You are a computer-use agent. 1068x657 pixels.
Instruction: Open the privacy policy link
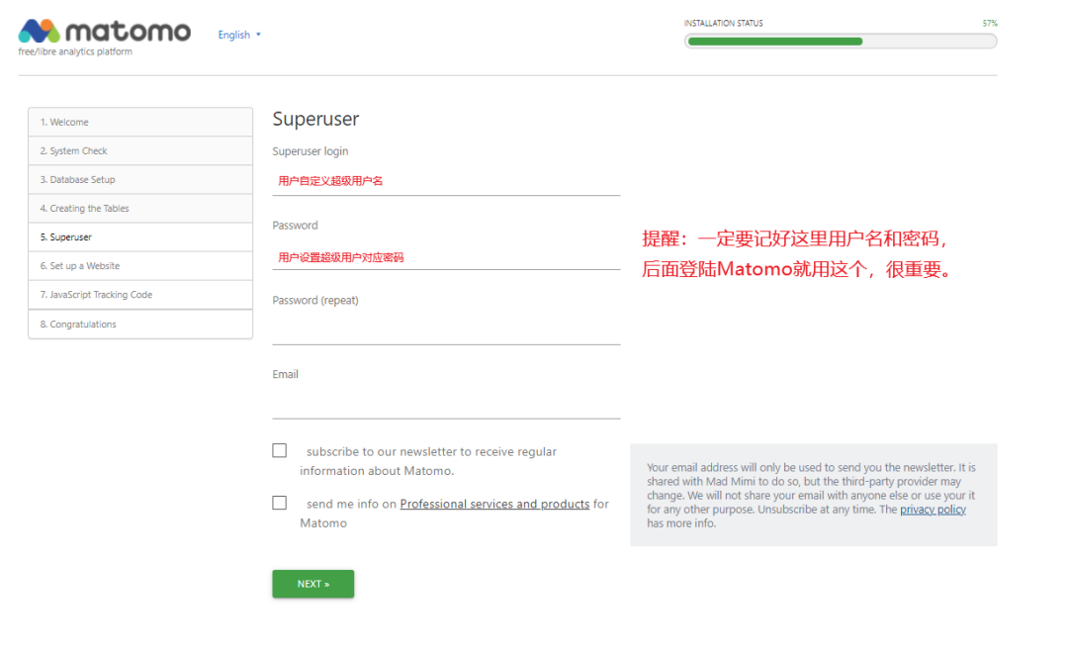(x=933, y=510)
